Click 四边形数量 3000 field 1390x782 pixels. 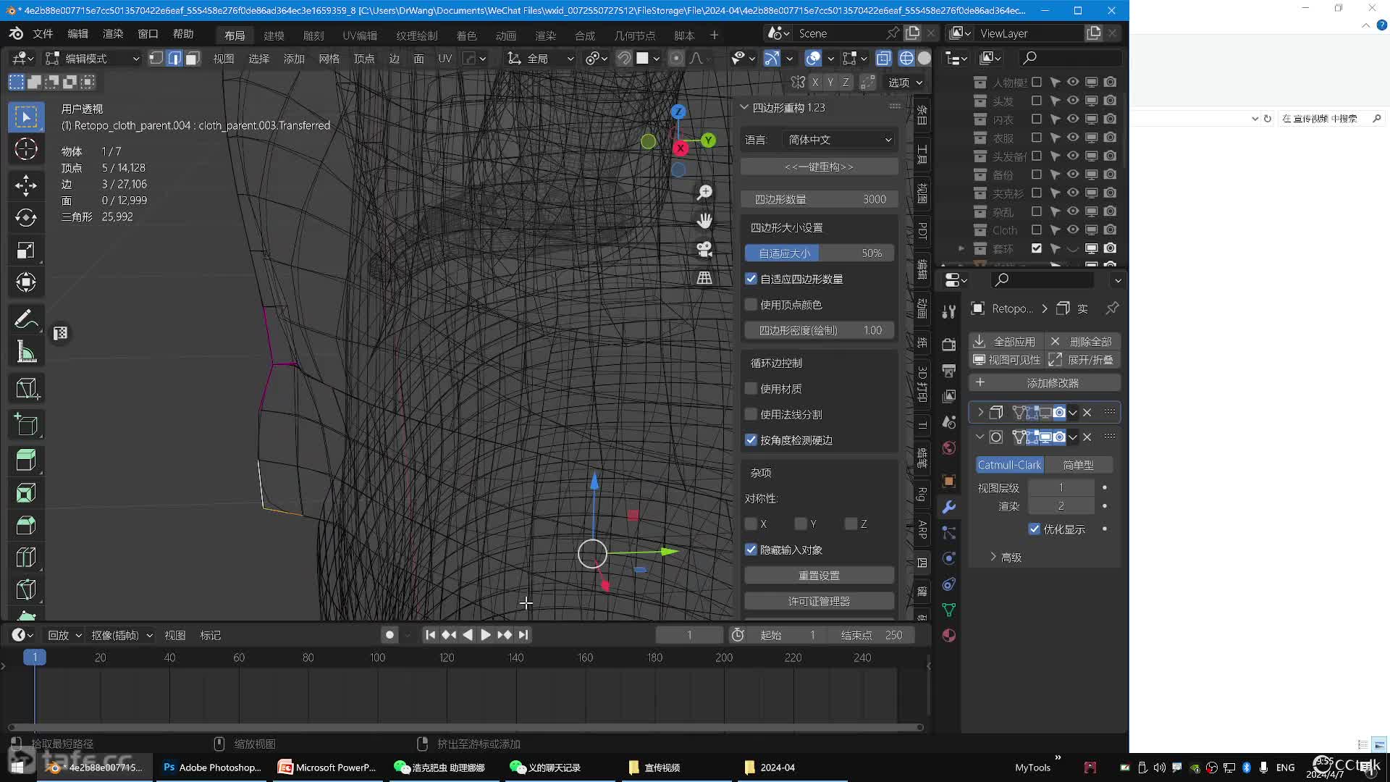click(x=820, y=199)
